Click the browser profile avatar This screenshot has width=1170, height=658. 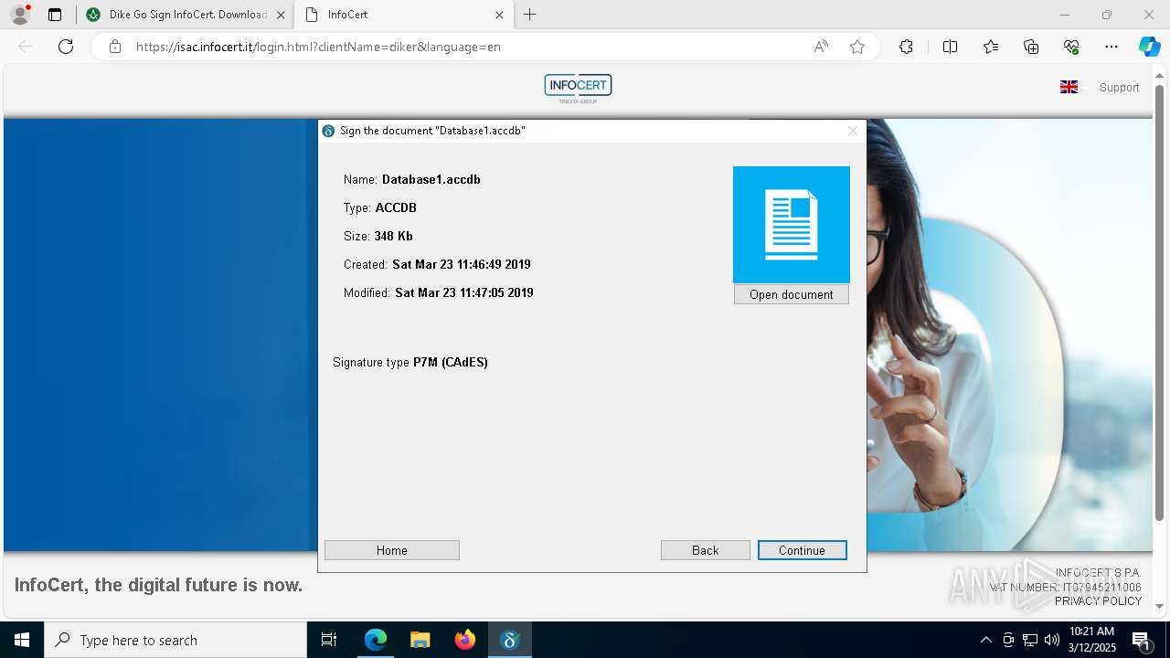tap(19, 15)
